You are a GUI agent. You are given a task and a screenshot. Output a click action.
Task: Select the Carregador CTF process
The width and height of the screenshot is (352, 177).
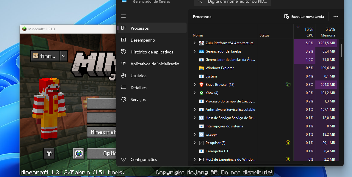263,151
